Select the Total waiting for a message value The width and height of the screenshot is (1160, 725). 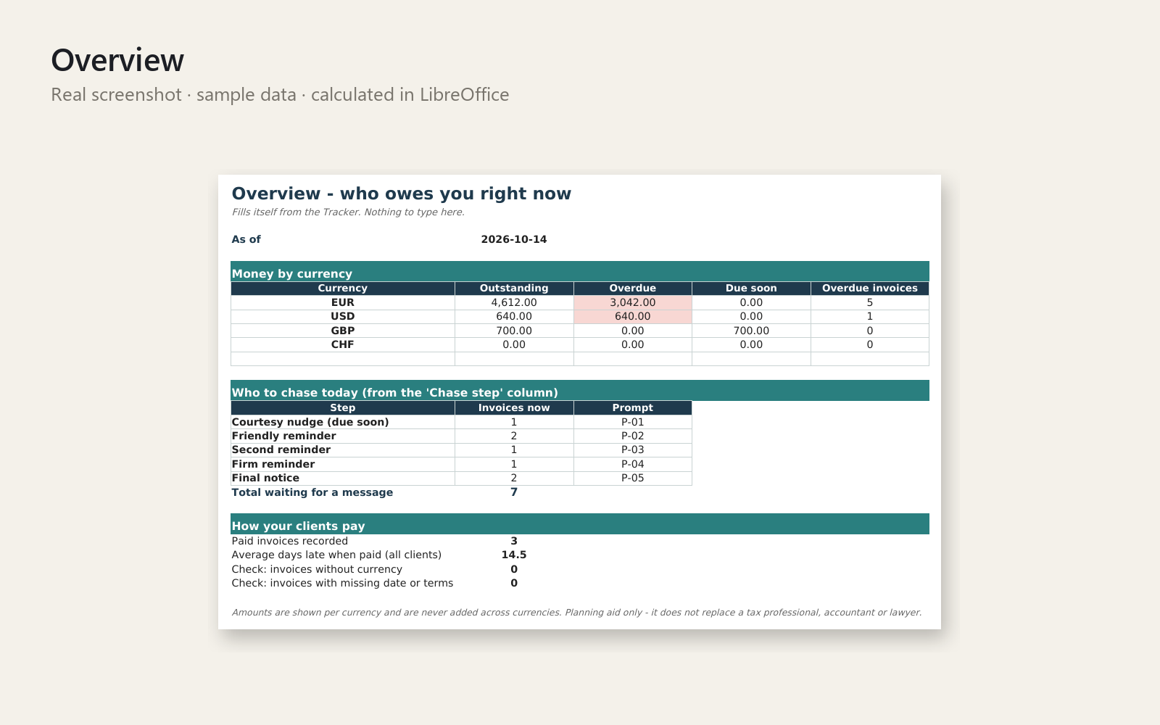click(514, 492)
